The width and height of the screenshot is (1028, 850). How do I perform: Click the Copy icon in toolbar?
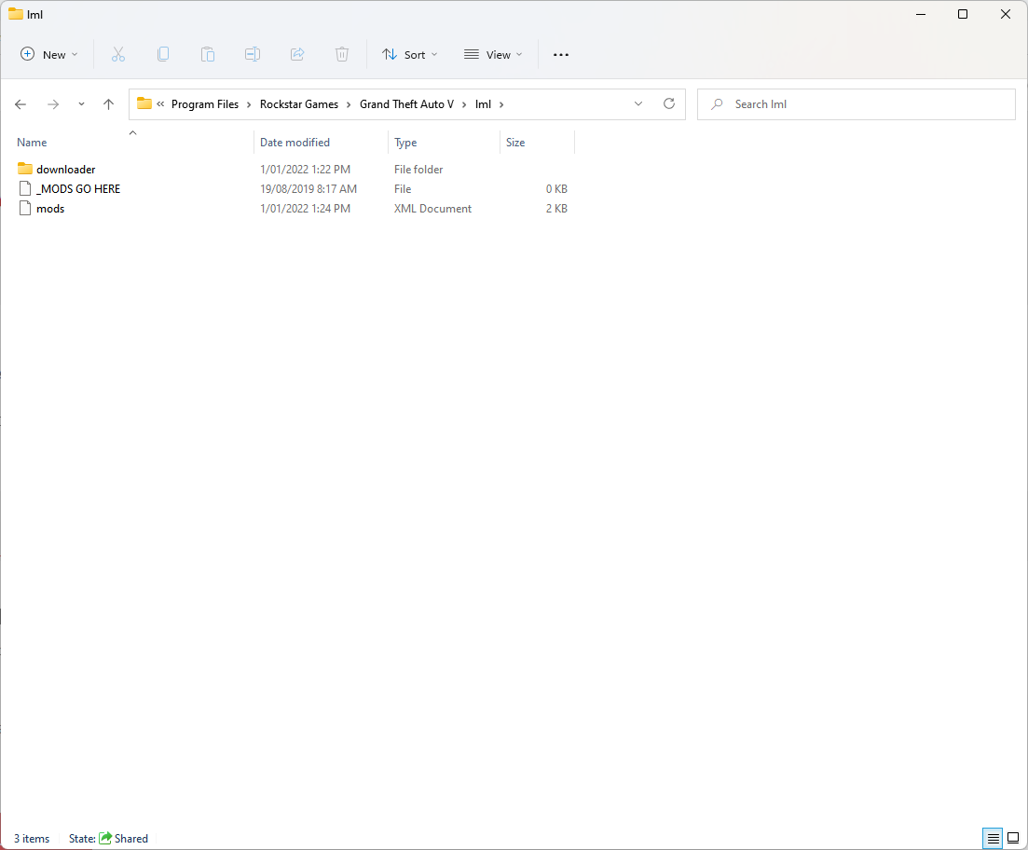(x=163, y=55)
